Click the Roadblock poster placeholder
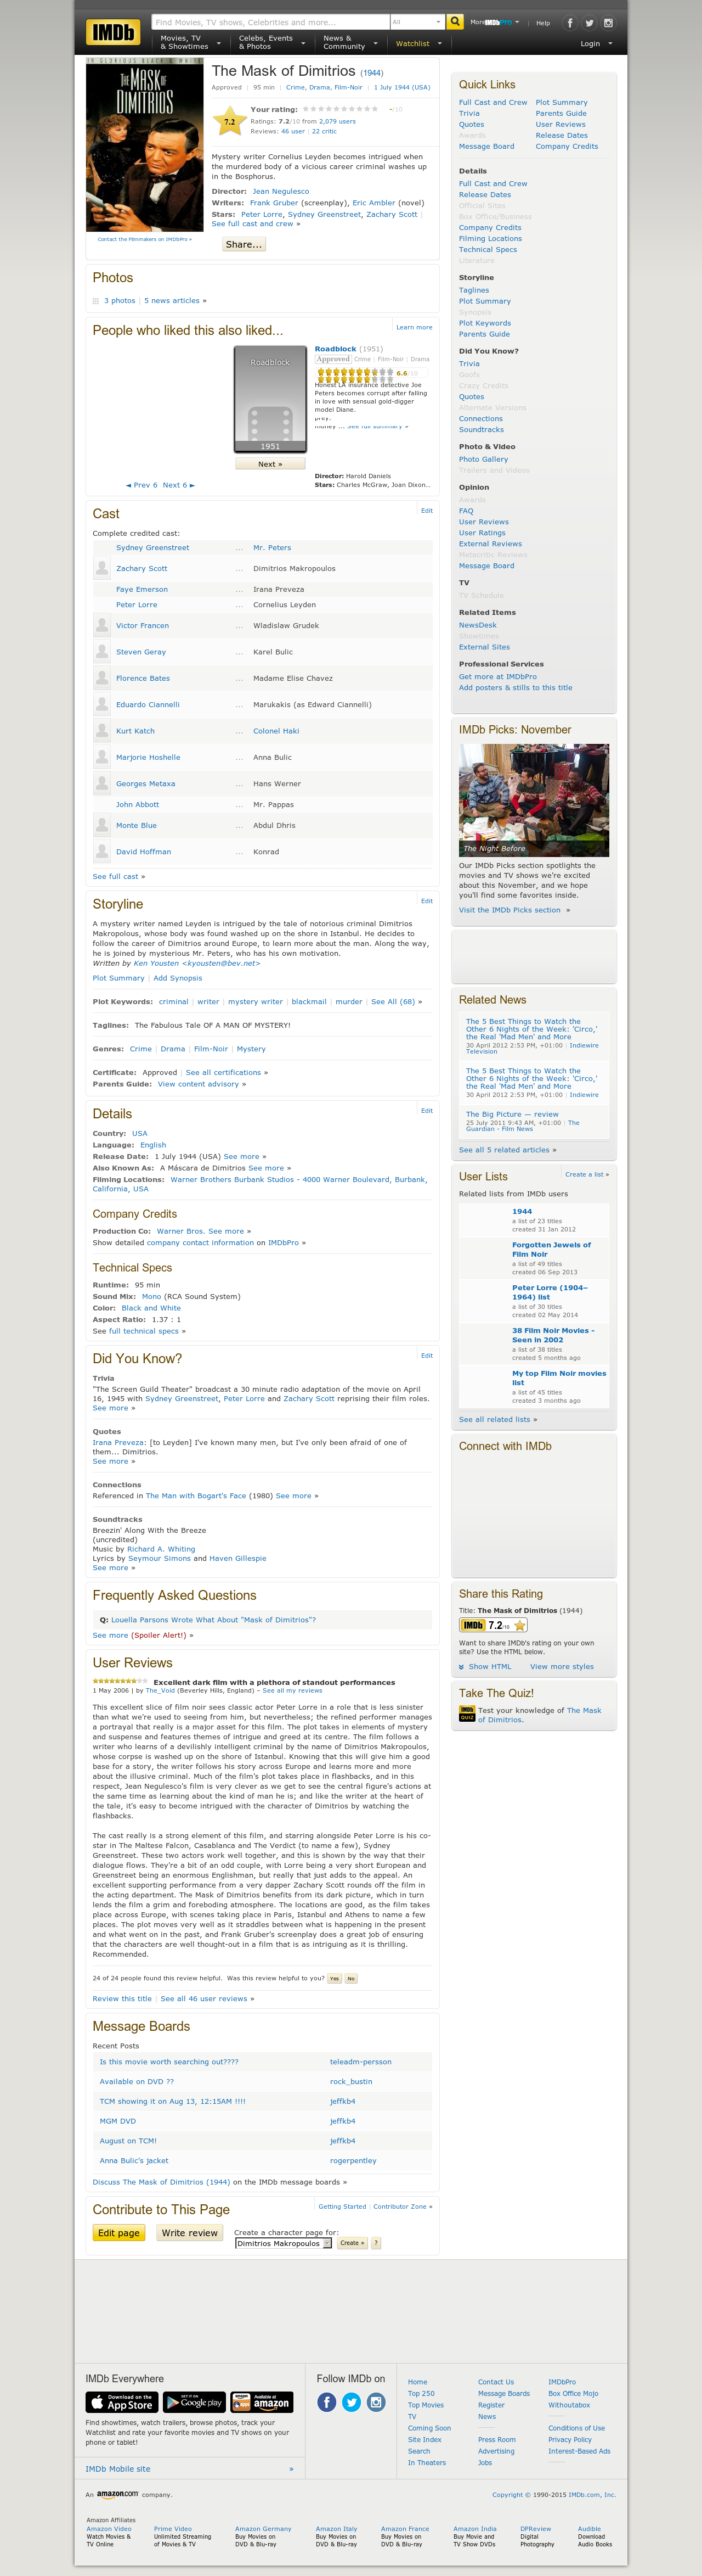 tap(270, 399)
